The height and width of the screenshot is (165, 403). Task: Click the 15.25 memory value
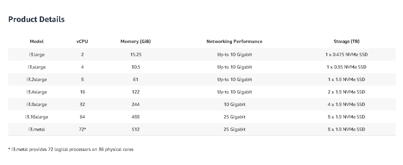(136, 54)
